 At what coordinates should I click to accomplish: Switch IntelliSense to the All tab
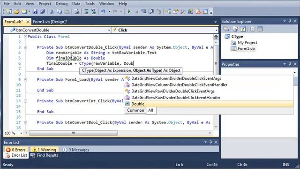point(151,110)
